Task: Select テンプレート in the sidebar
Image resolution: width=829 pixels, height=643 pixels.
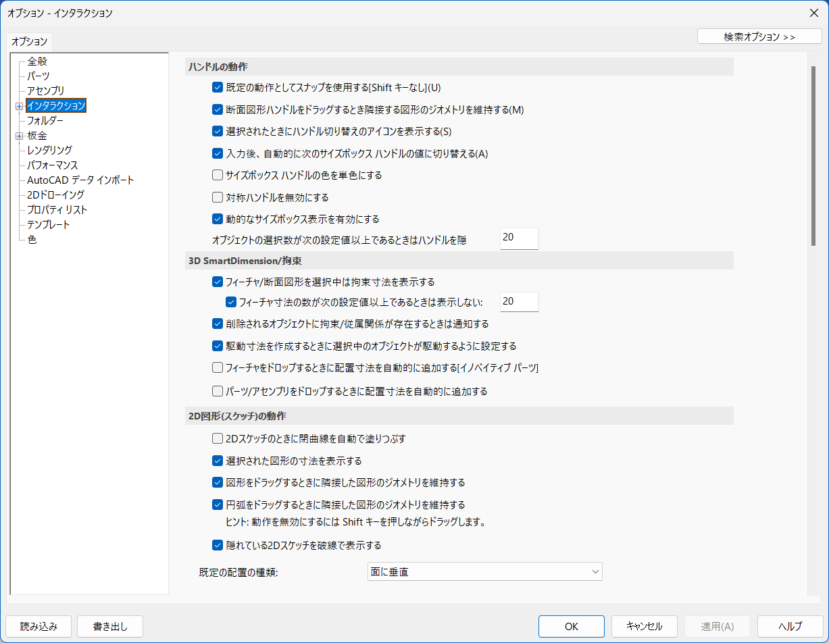Action: tap(47, 224)
